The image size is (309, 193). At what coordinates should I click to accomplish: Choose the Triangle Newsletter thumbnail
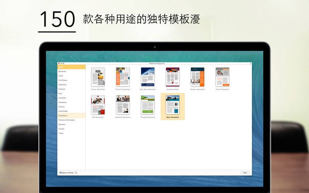pyautogui.click(x=148, y=105)
